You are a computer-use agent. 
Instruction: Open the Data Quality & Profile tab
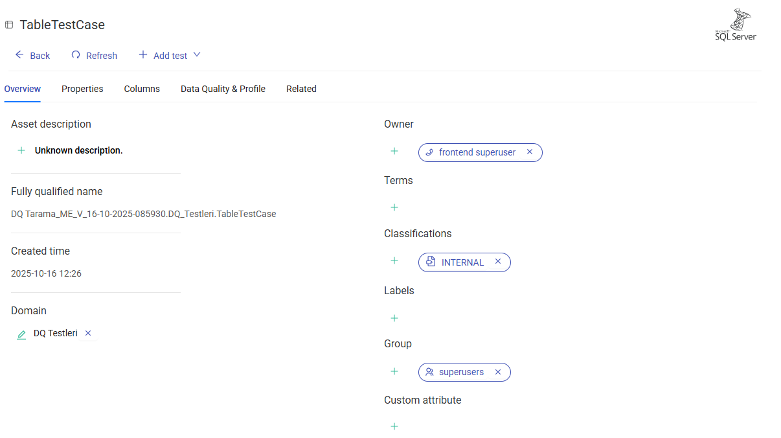223,89
